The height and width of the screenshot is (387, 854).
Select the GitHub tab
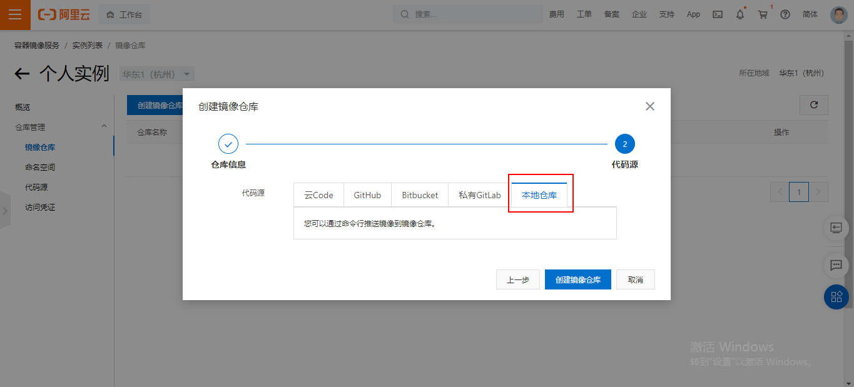click(367, 195)
